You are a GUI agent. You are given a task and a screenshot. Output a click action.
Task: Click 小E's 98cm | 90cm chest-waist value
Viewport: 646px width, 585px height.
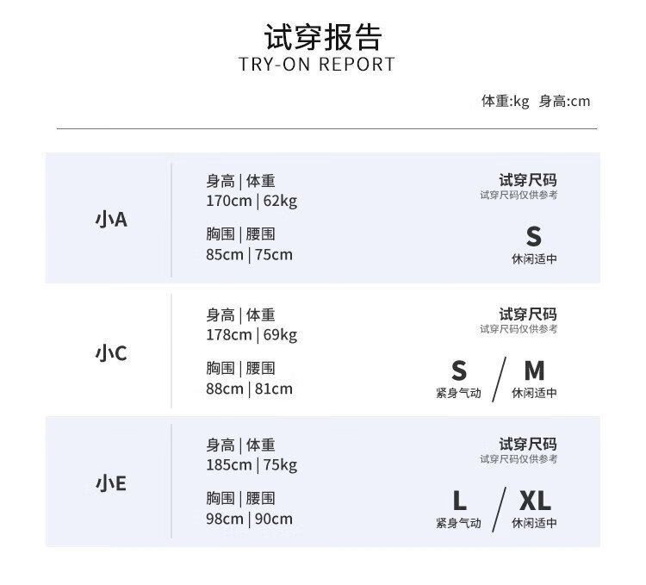(249, 519)
